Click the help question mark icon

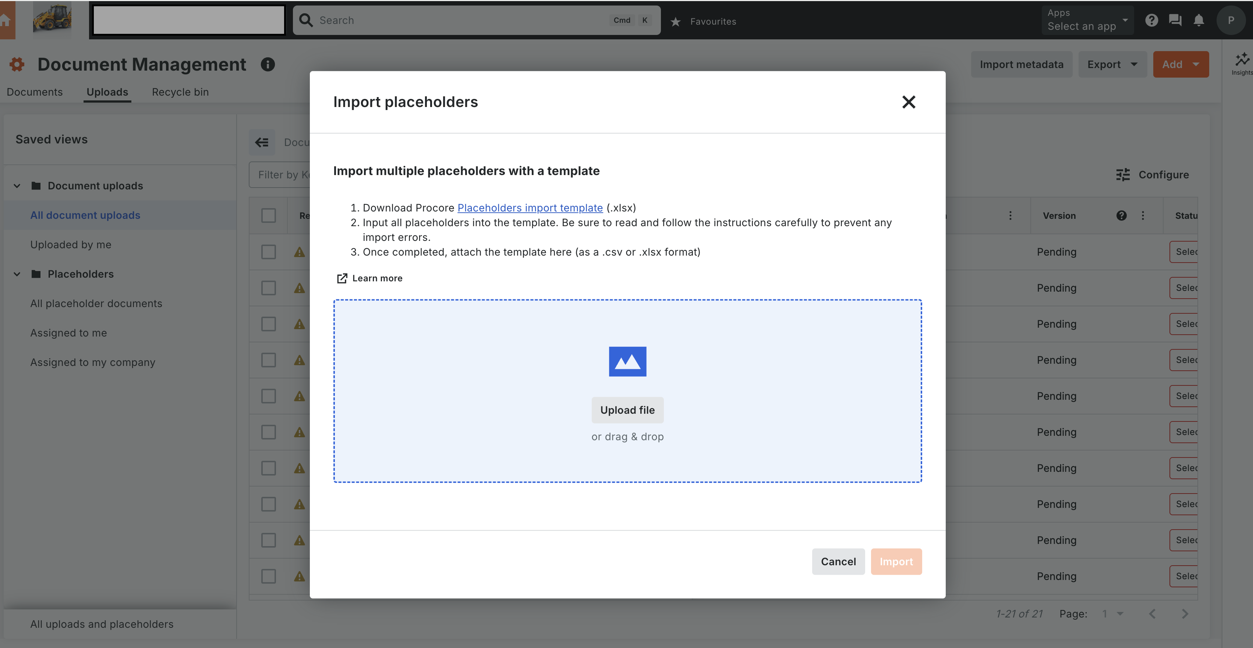tap(1152, 20)
